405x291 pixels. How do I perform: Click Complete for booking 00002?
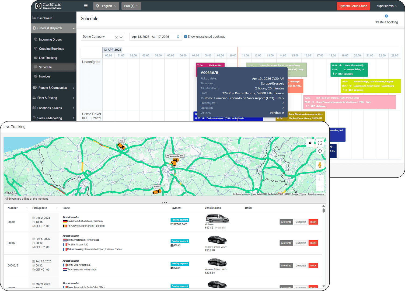(x=301, y=243)
